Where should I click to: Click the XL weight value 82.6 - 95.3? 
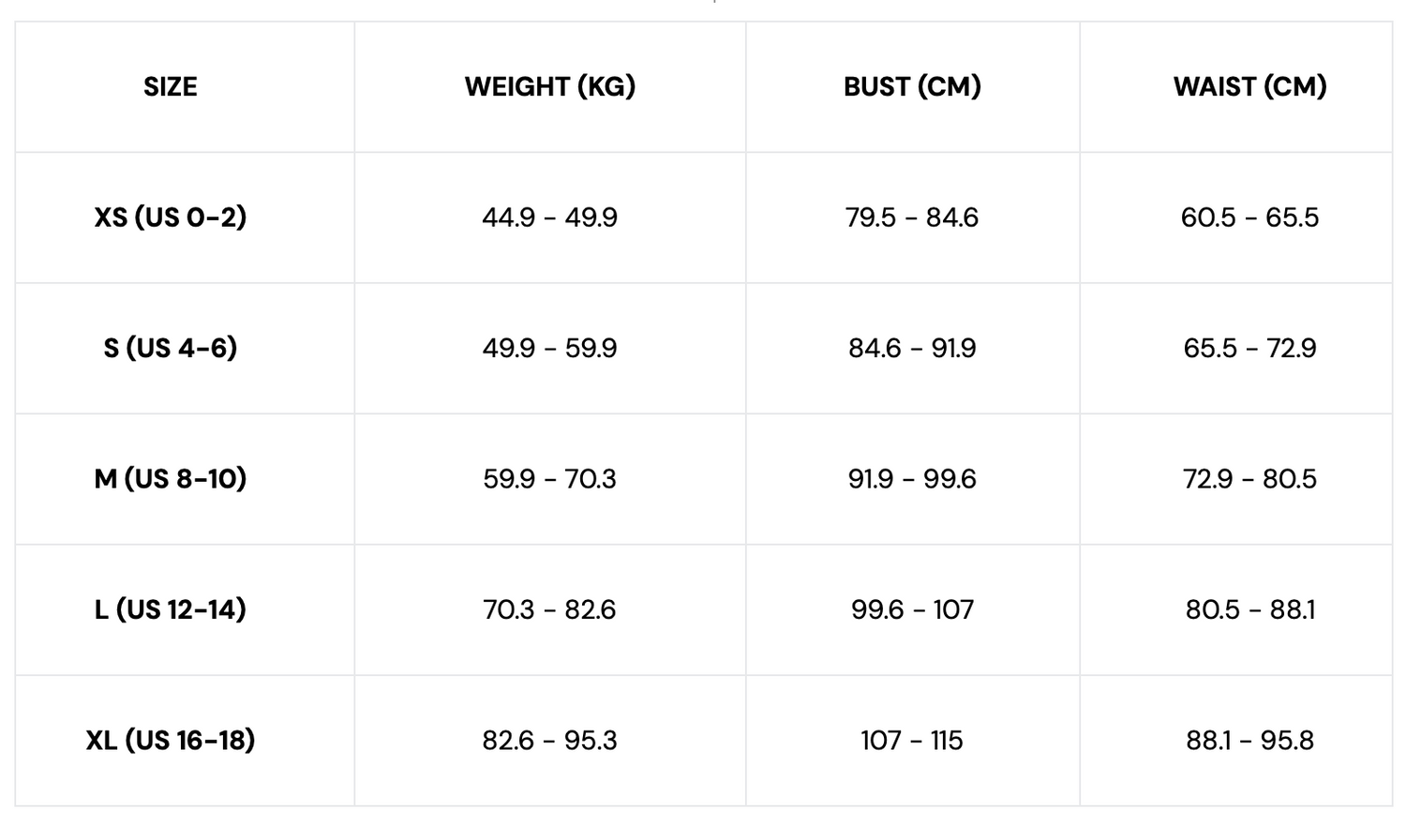(550, 741)
